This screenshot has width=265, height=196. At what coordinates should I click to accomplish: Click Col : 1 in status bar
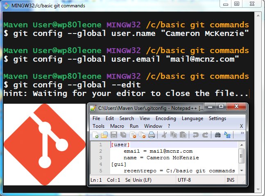click(x=113, y=180)
